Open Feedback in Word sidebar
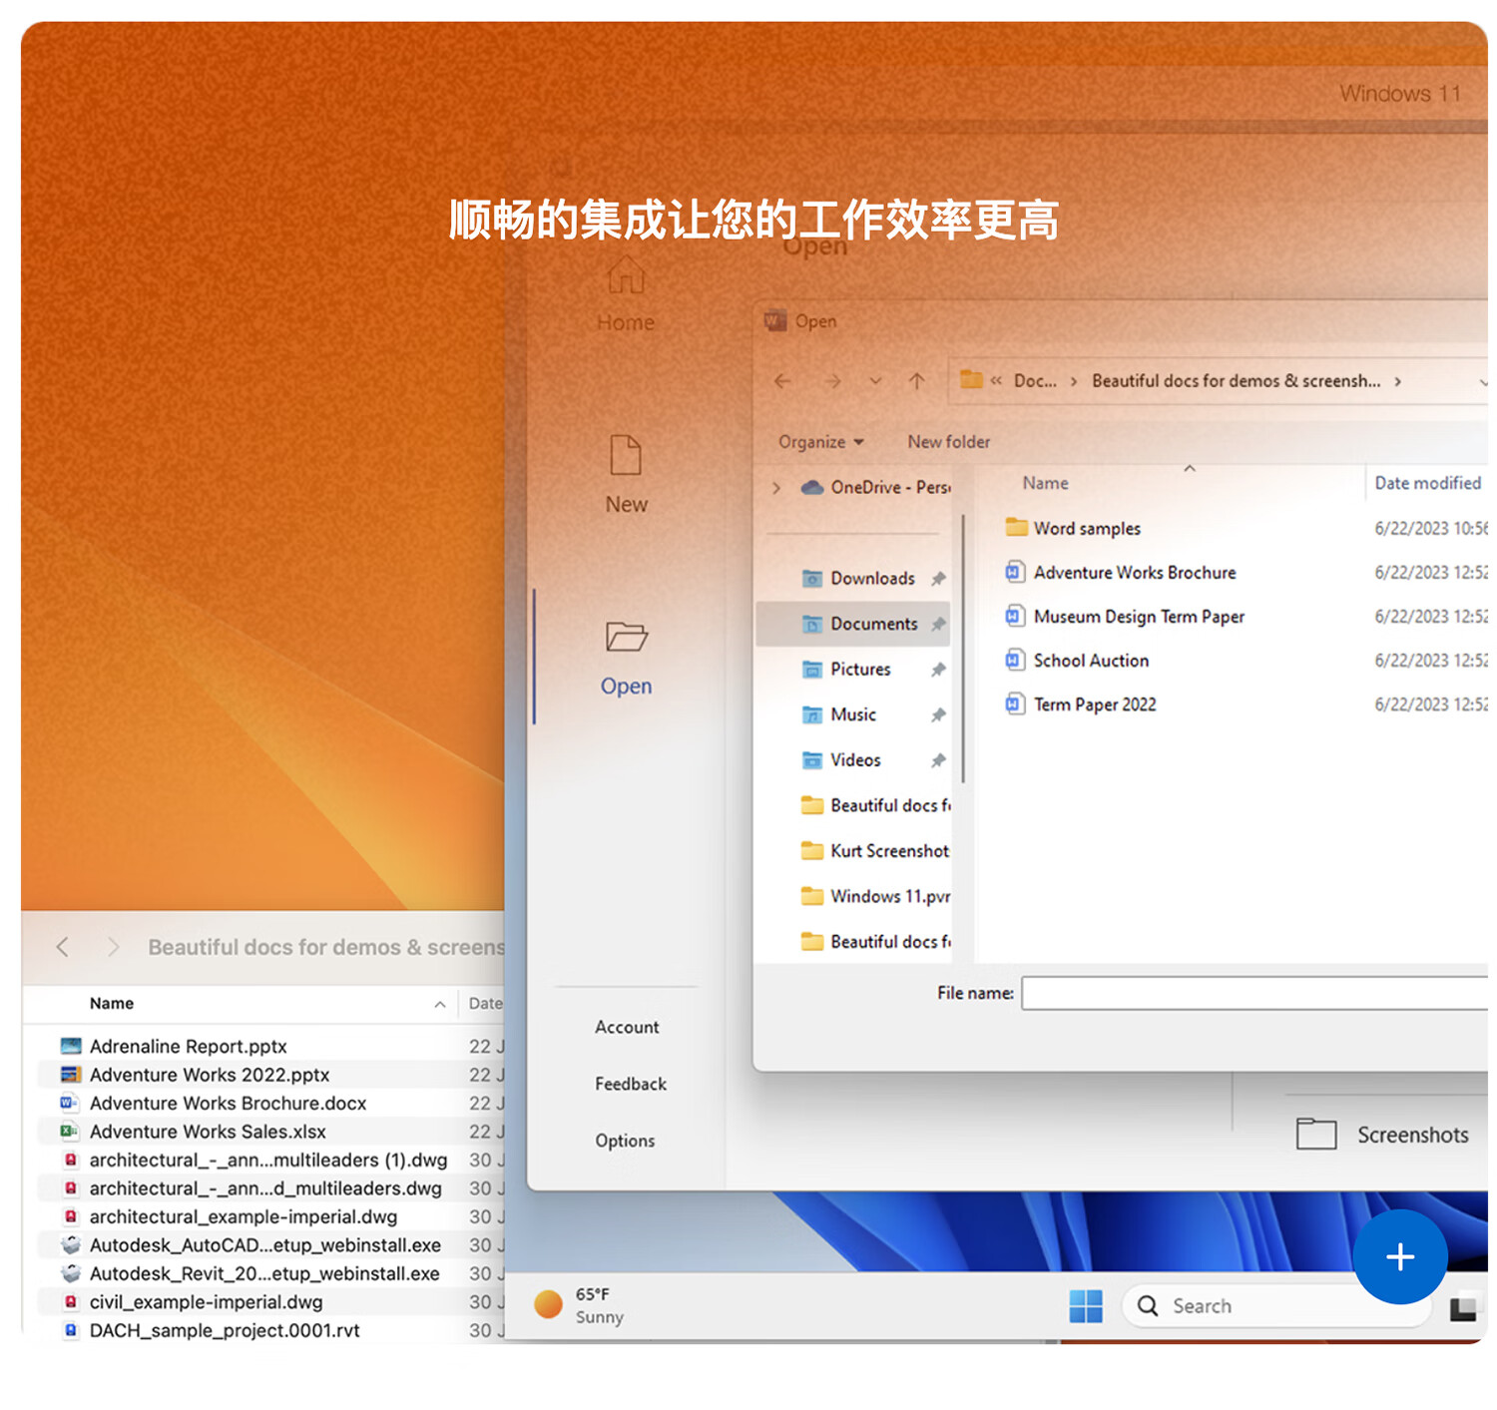This screenshot has width=1497, height=1410. tap(631, 1085)
